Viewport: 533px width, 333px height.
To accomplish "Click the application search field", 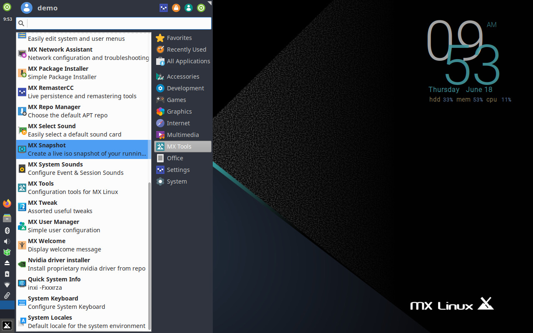I will click(113, 23).
